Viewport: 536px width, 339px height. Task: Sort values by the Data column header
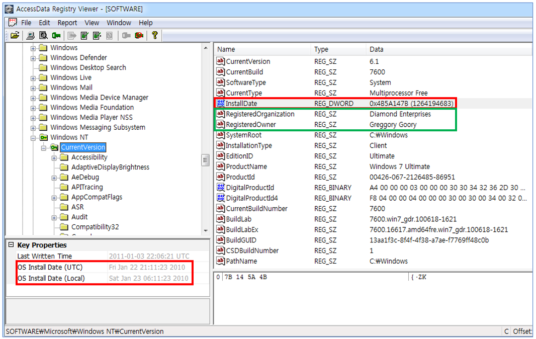pyautogui.click(x=449, y=49)
